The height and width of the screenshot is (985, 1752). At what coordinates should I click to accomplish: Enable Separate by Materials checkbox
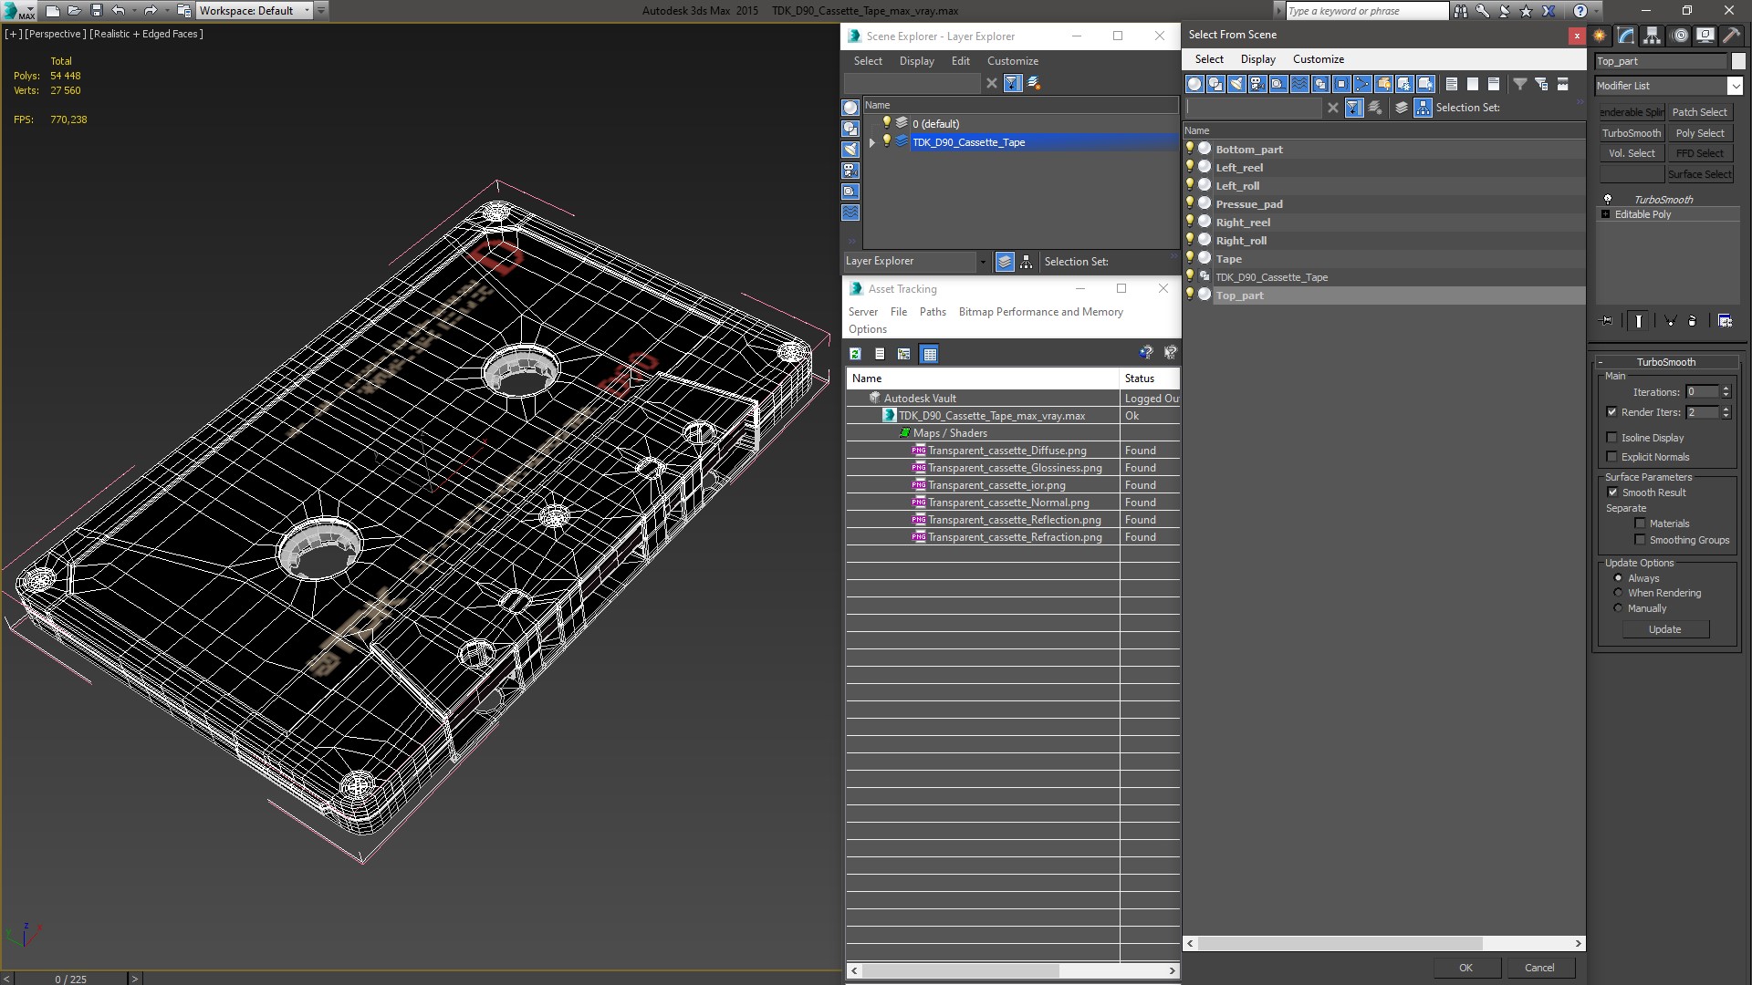(x=1640, y=524)
